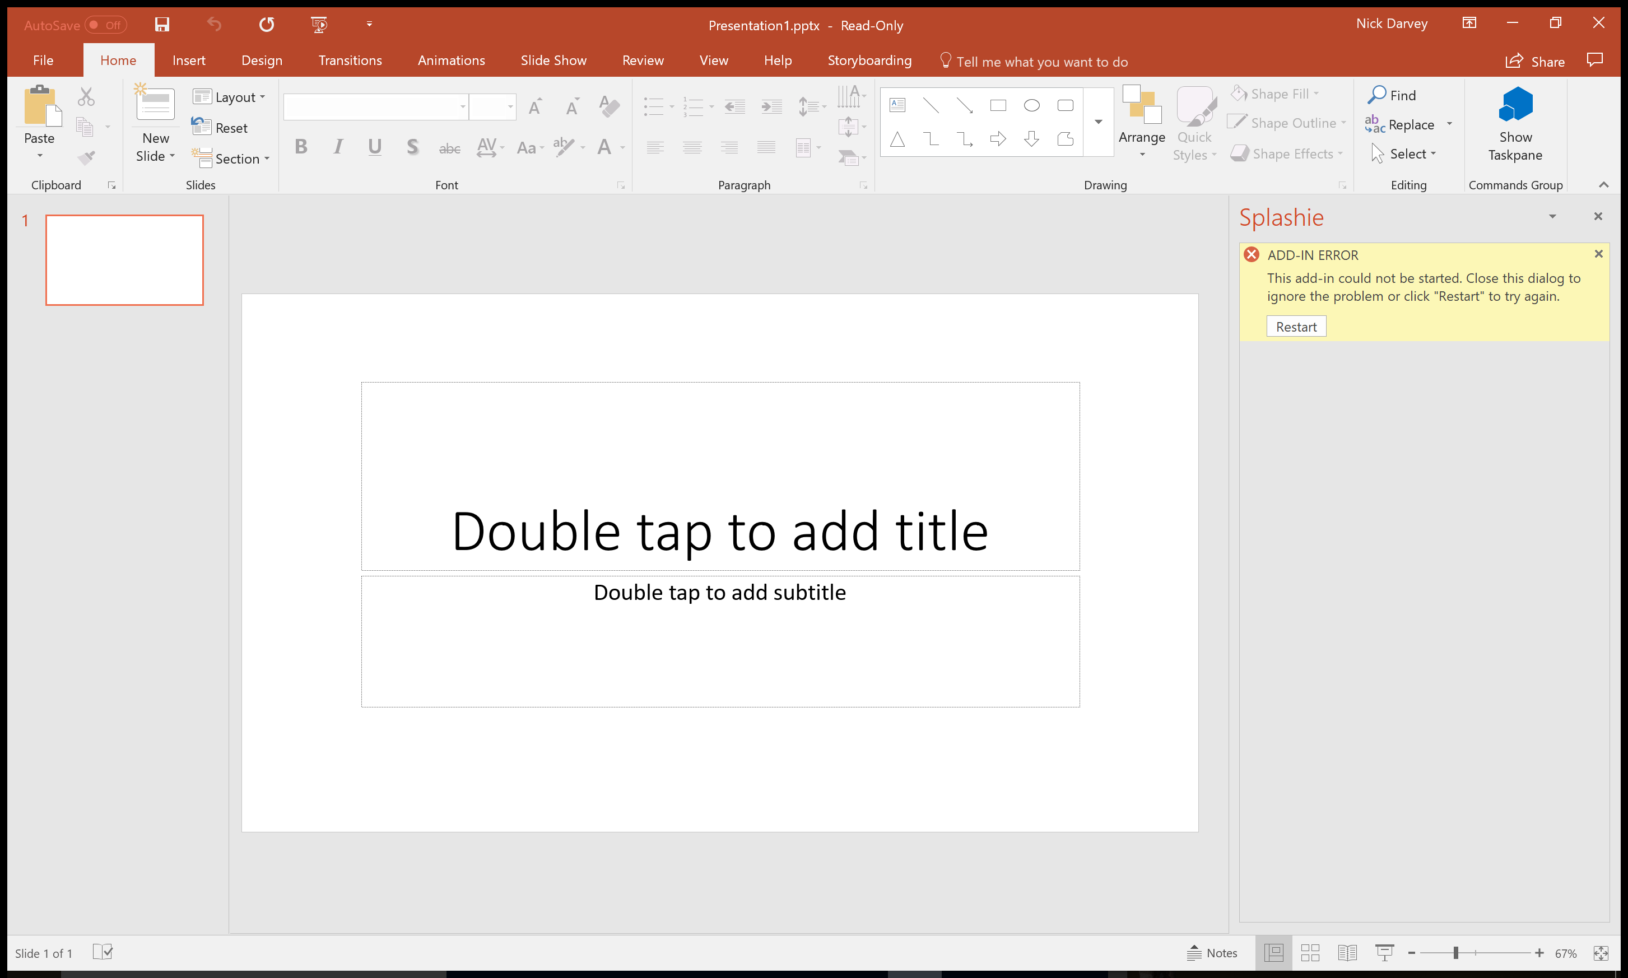Open the Splashie pane options chevron
Screen dimensions: 1628x978
coord(1552,216)
